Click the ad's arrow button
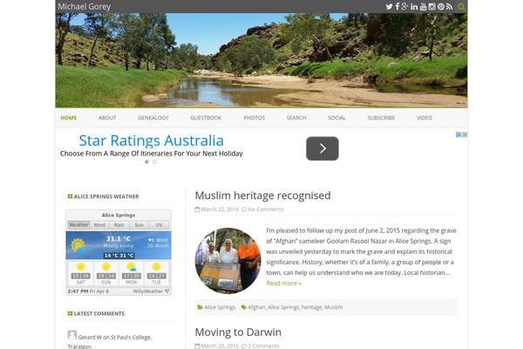The image size is (523, 349). tap(323, 148)
